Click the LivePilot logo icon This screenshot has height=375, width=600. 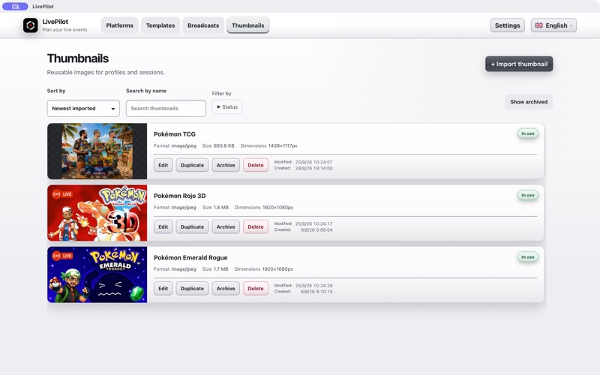[31, 25]
